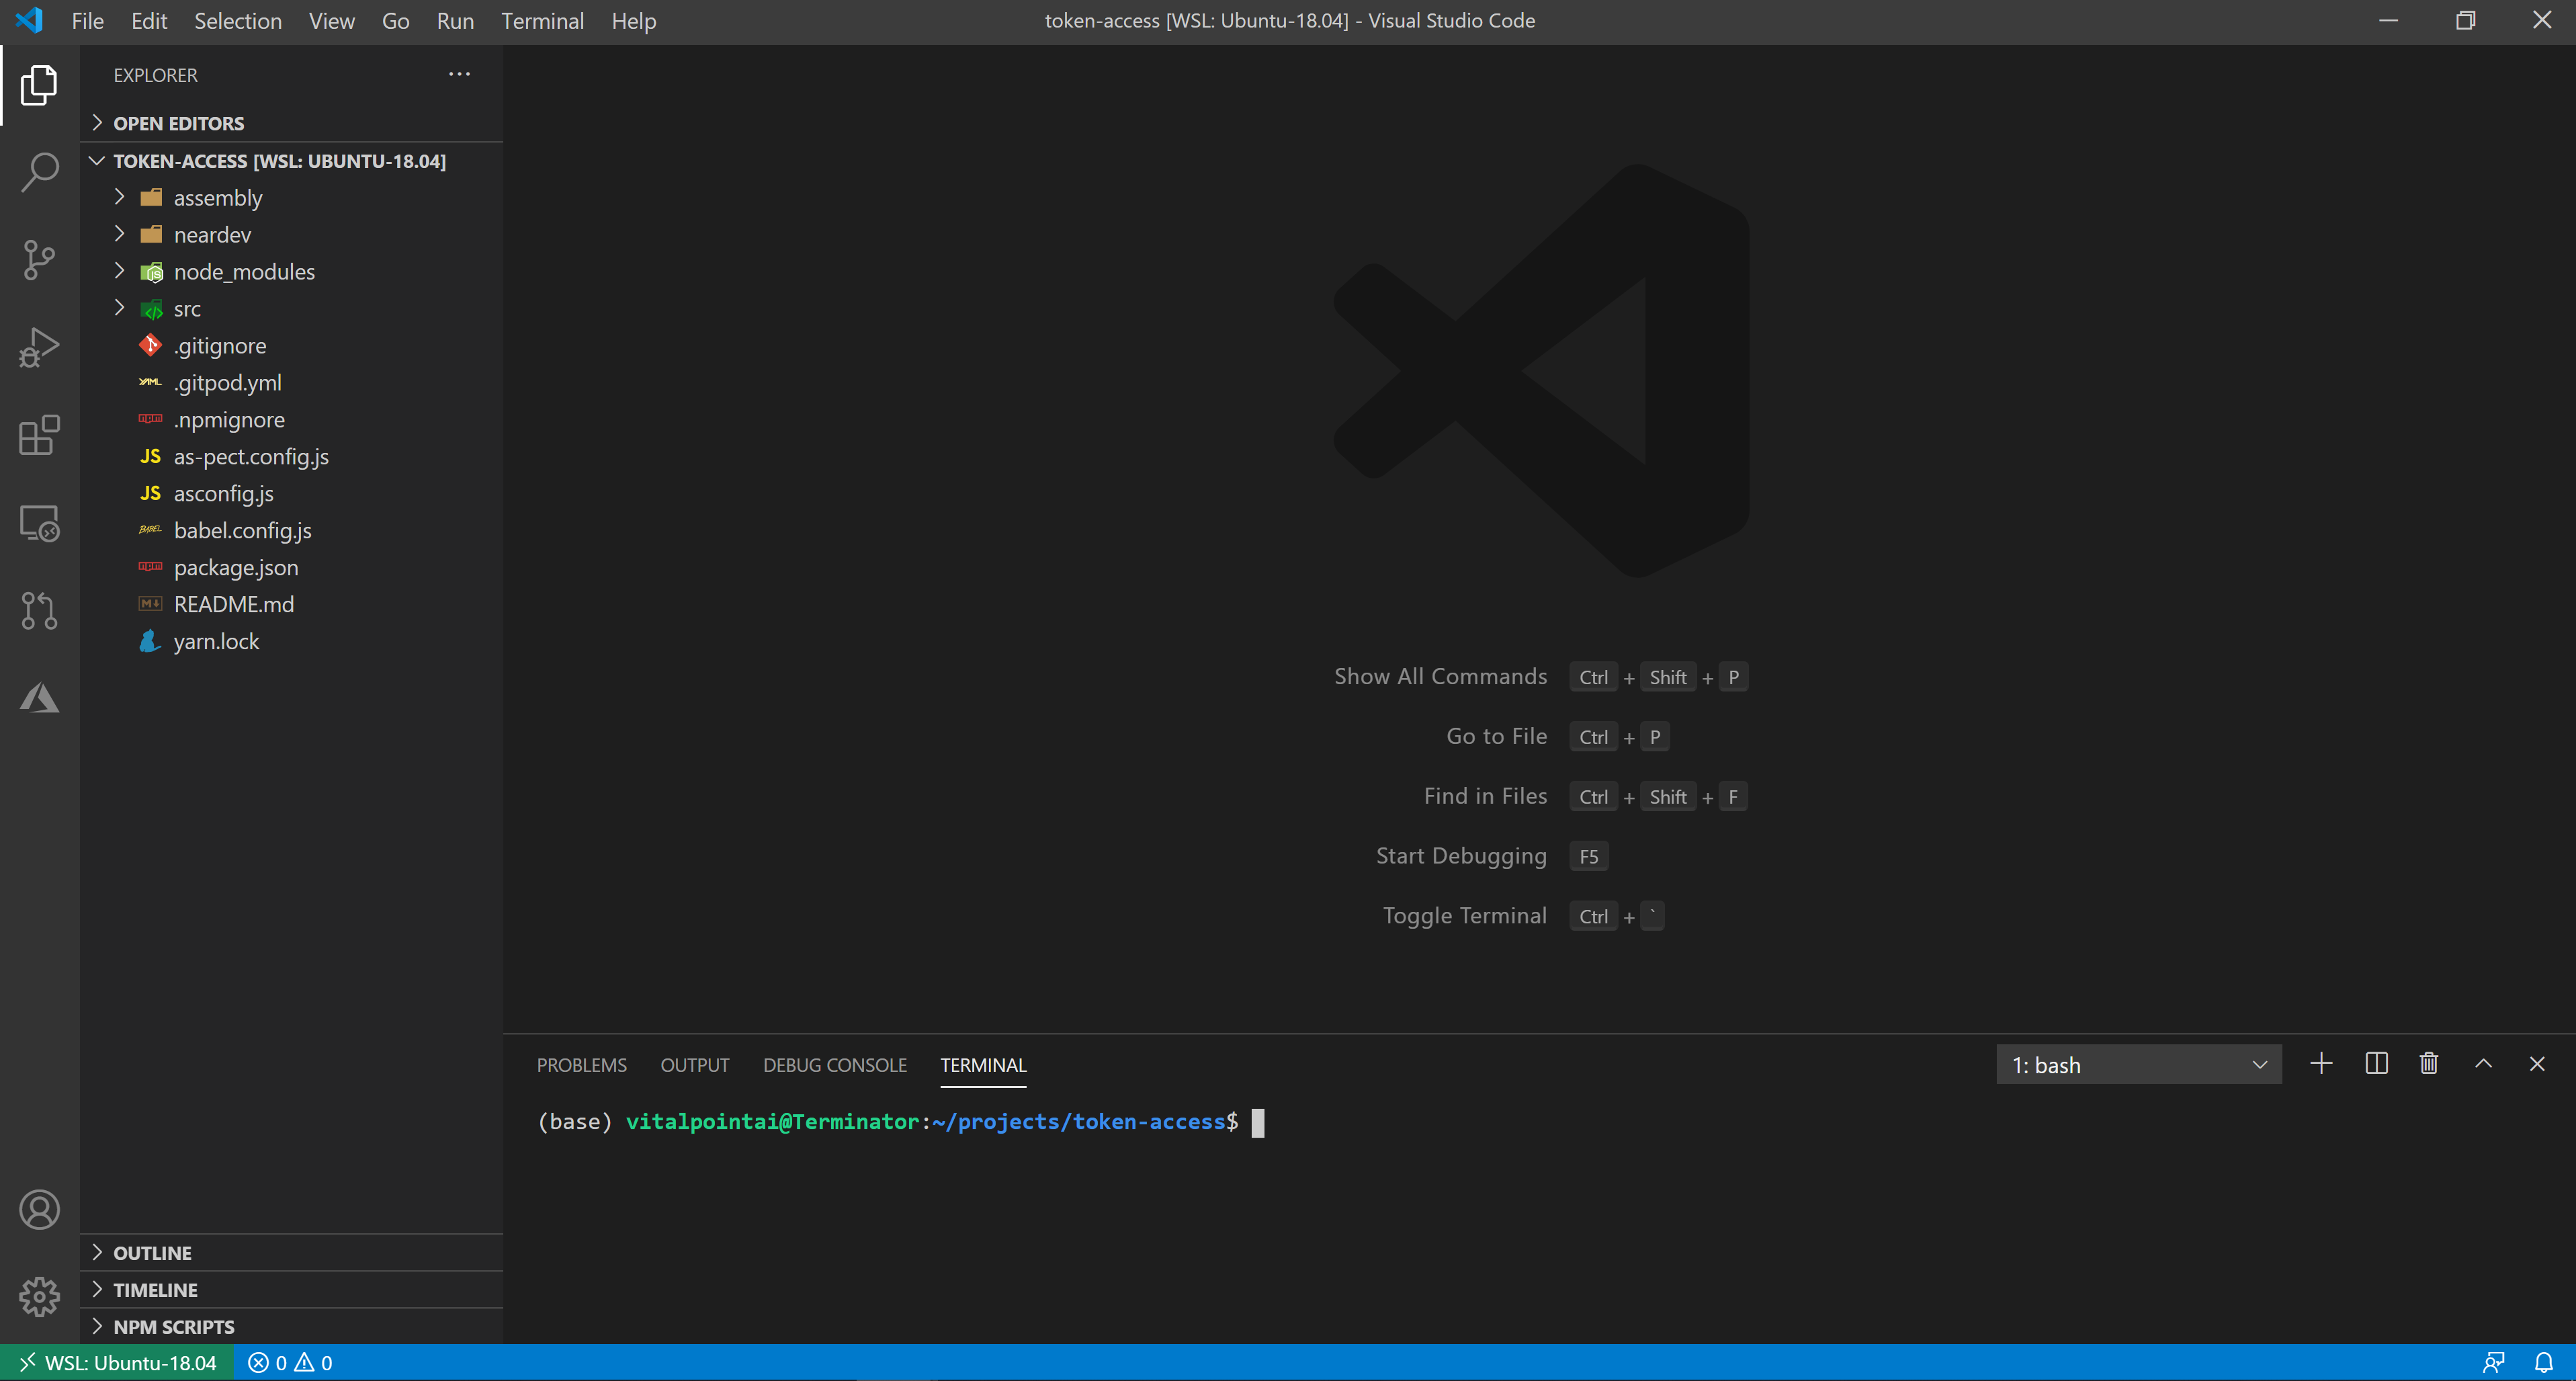The width and height of the screenshot is (2576, 1381).
Task: Open the Azure view
Action: [x=39, y=697]
